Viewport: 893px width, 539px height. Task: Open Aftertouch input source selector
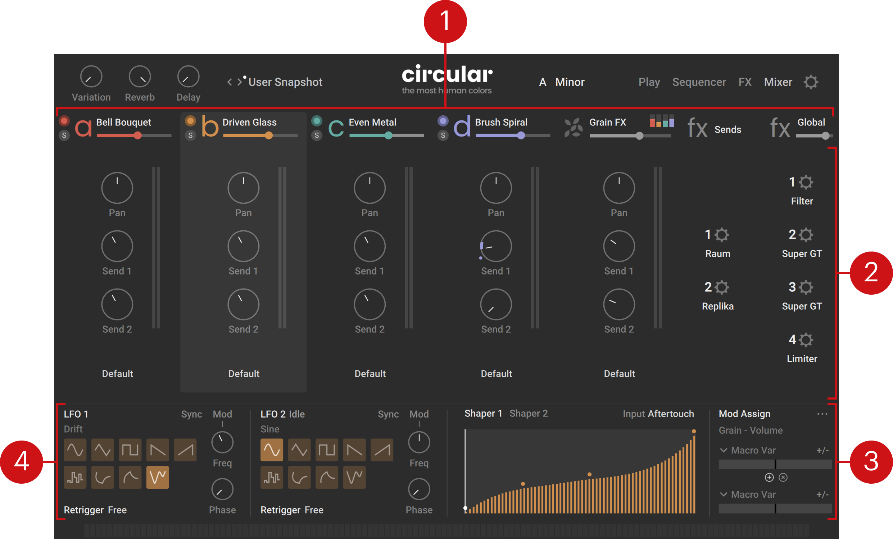[671, 414]
